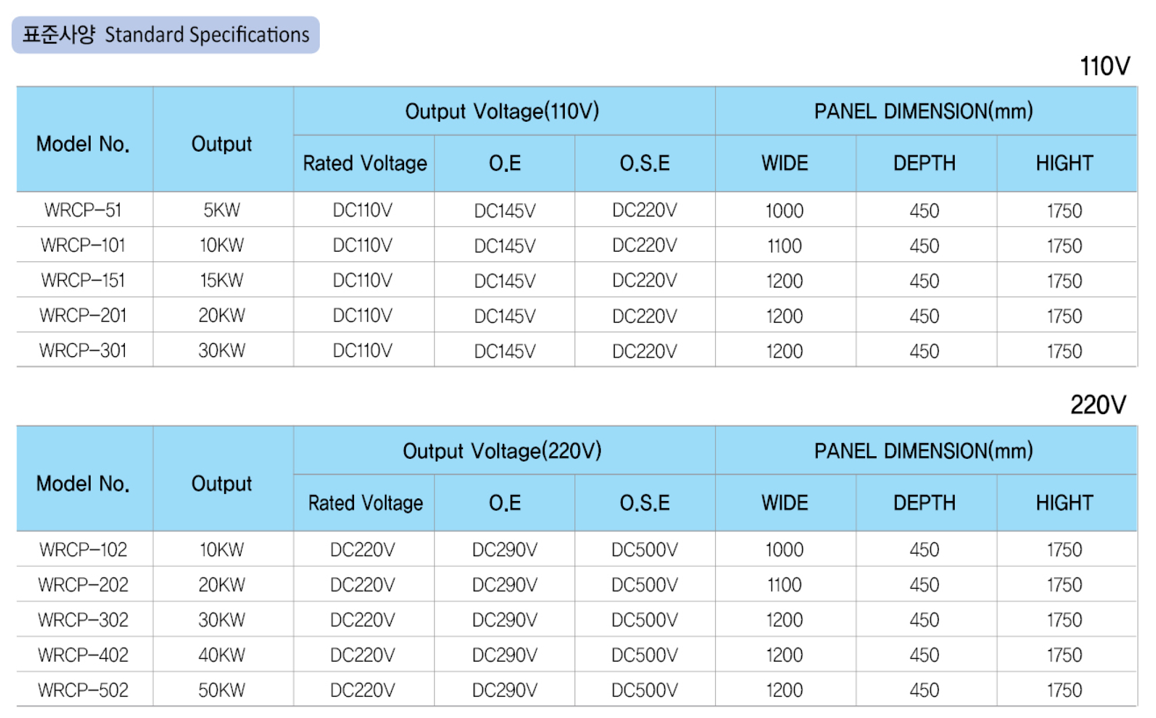
Task: Click the Output Voltage(110V) header
Action: (x=502, y=111)
